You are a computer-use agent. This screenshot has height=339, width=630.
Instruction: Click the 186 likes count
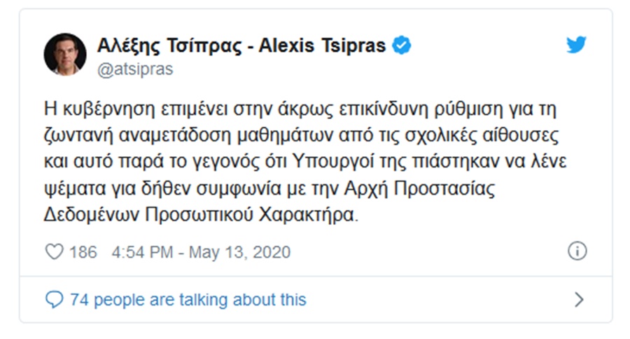point(83,252)
